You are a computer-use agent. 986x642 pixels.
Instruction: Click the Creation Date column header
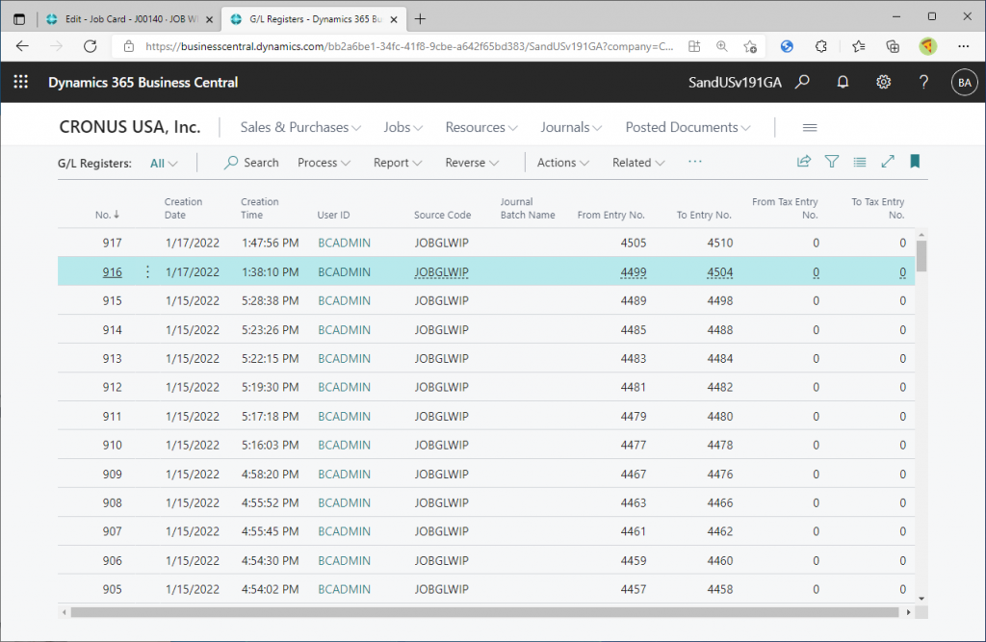pos(183,208)
